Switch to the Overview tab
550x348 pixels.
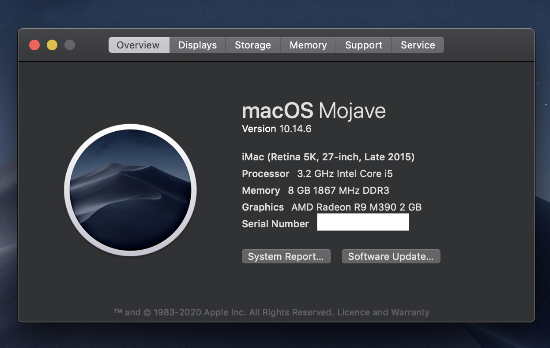point(139,45)
